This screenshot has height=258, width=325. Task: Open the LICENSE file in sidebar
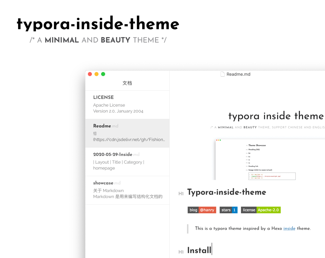(127, 105)
